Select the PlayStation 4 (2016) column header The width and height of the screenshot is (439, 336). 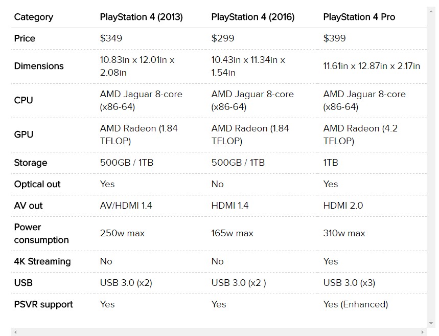[x=252, y=17]
